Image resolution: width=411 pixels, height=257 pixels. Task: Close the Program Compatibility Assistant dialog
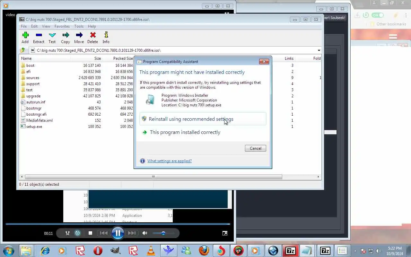click(x=264, y=61)
